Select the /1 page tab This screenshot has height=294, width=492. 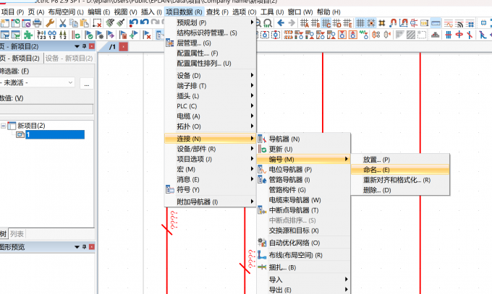click(112, 47)
